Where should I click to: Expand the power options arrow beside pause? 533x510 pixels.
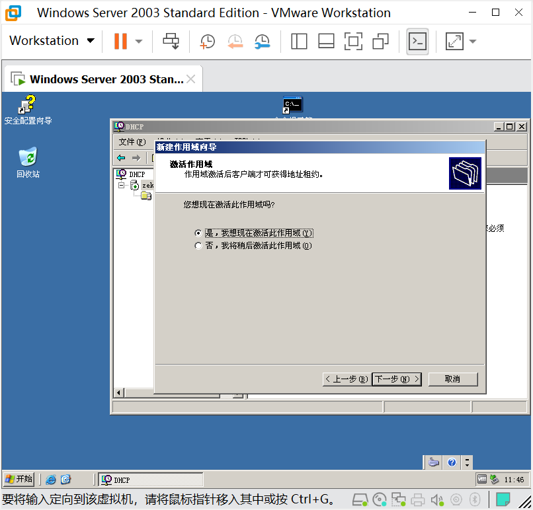coord(138,42)
